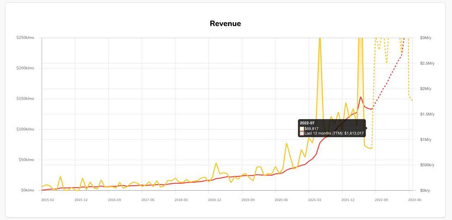The width and height of the screenshot is (452, 220).
Task: Click the yellow swatch beside $69,817
Action: point(302,128)
